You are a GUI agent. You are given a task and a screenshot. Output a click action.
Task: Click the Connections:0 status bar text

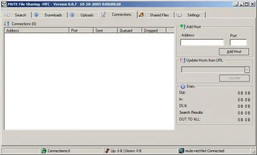pos(59,151)
